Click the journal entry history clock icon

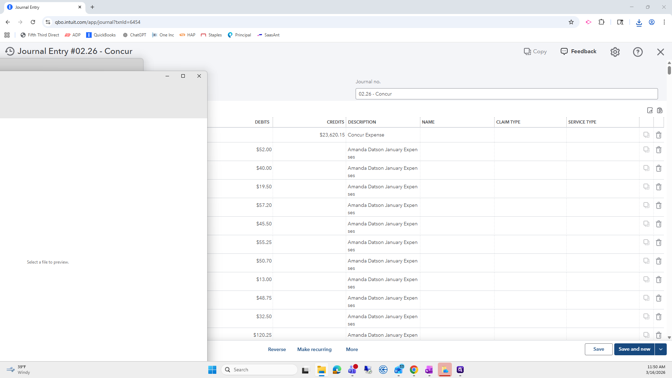(x=10, y=51)
